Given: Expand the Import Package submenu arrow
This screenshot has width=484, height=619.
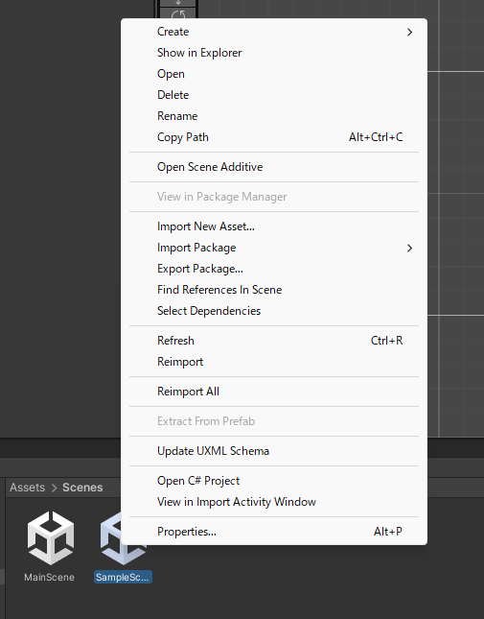Looking at the screenshot, I should click(409, 248).
